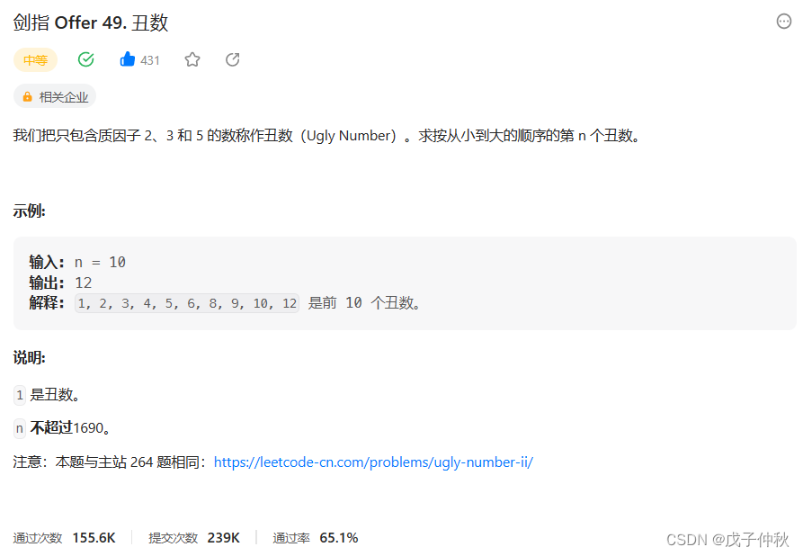Image resolution: width=803 pixels, height=556 pixels.
Task: Like the problem with thumbs-up icon
Action: coord(127,59)
